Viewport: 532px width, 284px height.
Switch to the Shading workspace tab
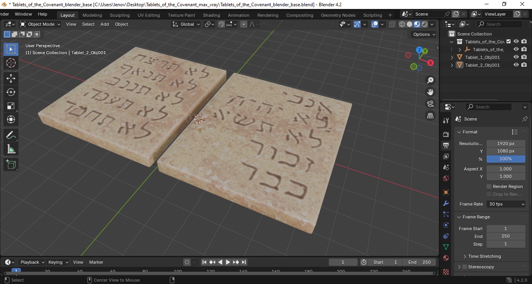(x=211, y=15)
